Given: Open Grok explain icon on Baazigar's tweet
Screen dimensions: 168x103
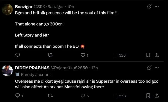Looking at the screenshot, I should (x=149, y=6).
